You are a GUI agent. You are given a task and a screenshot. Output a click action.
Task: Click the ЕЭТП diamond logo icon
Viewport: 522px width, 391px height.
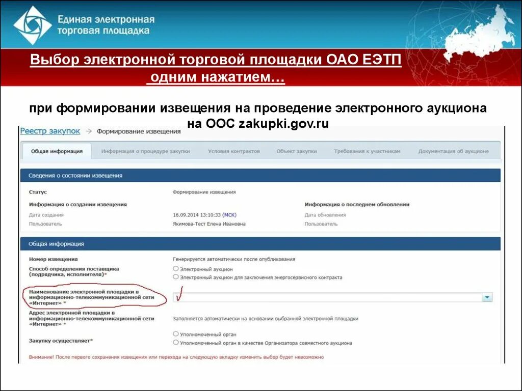[x=33, y=25]
